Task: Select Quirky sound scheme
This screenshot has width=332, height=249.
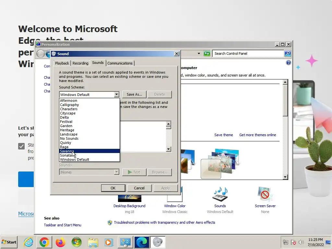Action: pos(89,143)
